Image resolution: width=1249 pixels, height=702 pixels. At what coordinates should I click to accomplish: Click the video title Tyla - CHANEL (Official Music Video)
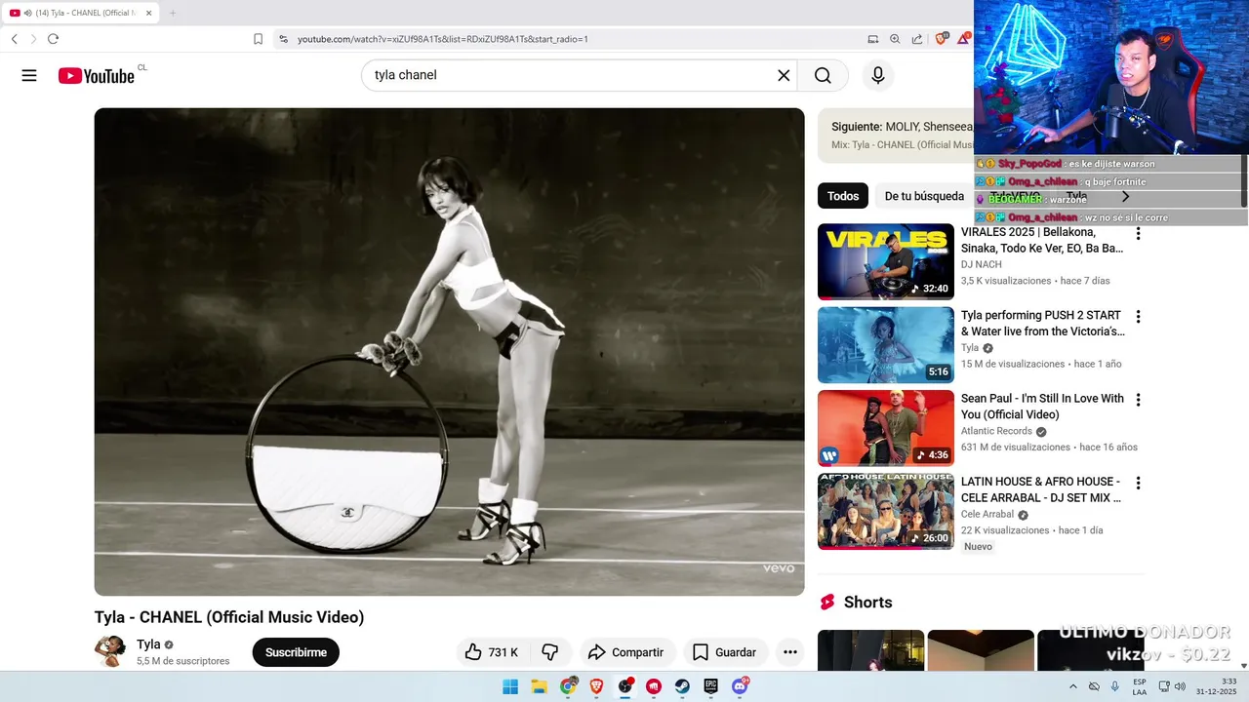tap(229, 617)
